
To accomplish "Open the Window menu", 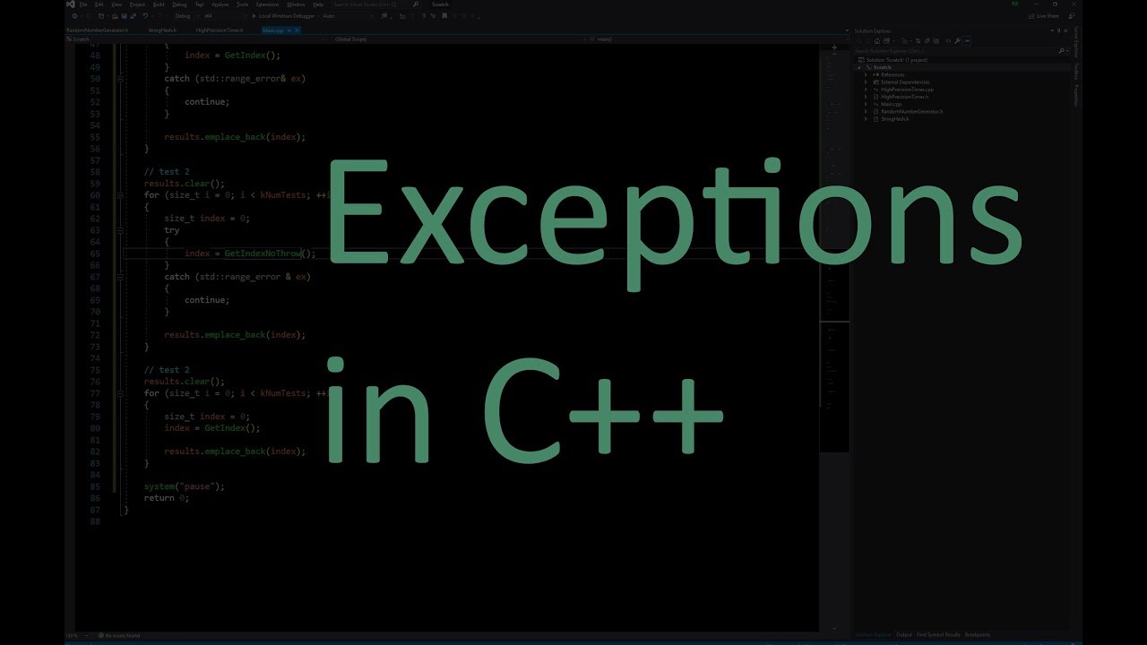I will [x=296, y=4].
